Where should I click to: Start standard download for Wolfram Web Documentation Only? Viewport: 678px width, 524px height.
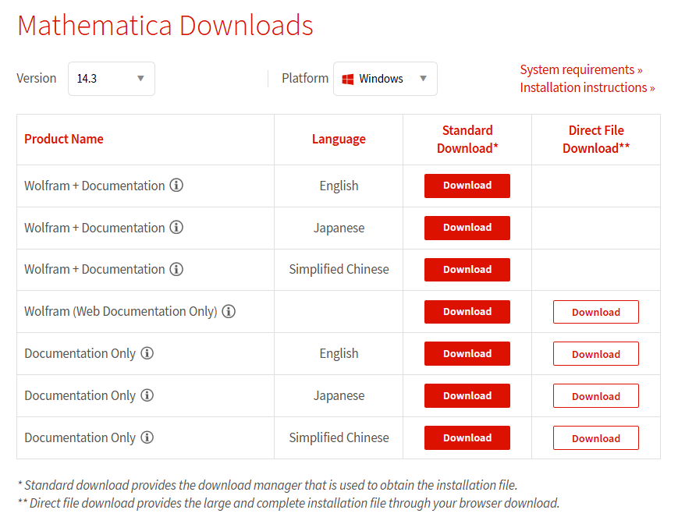click(x=467, y=312)
